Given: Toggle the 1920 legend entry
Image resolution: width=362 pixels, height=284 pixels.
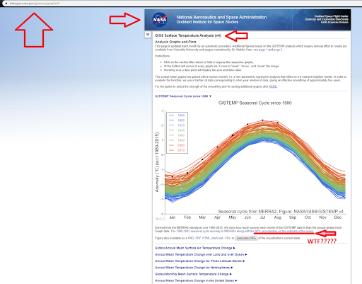Looking at the screenshot, I should [177, 125].
